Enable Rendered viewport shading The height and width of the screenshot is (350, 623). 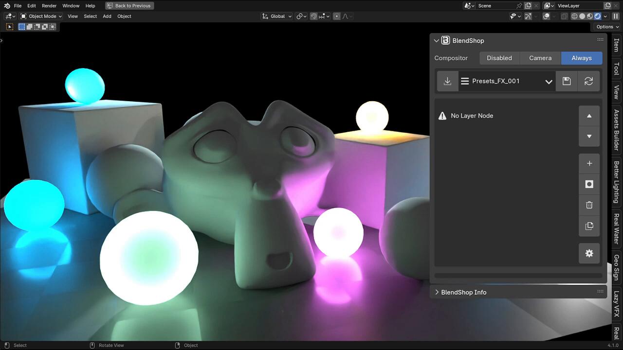point(597,16)
